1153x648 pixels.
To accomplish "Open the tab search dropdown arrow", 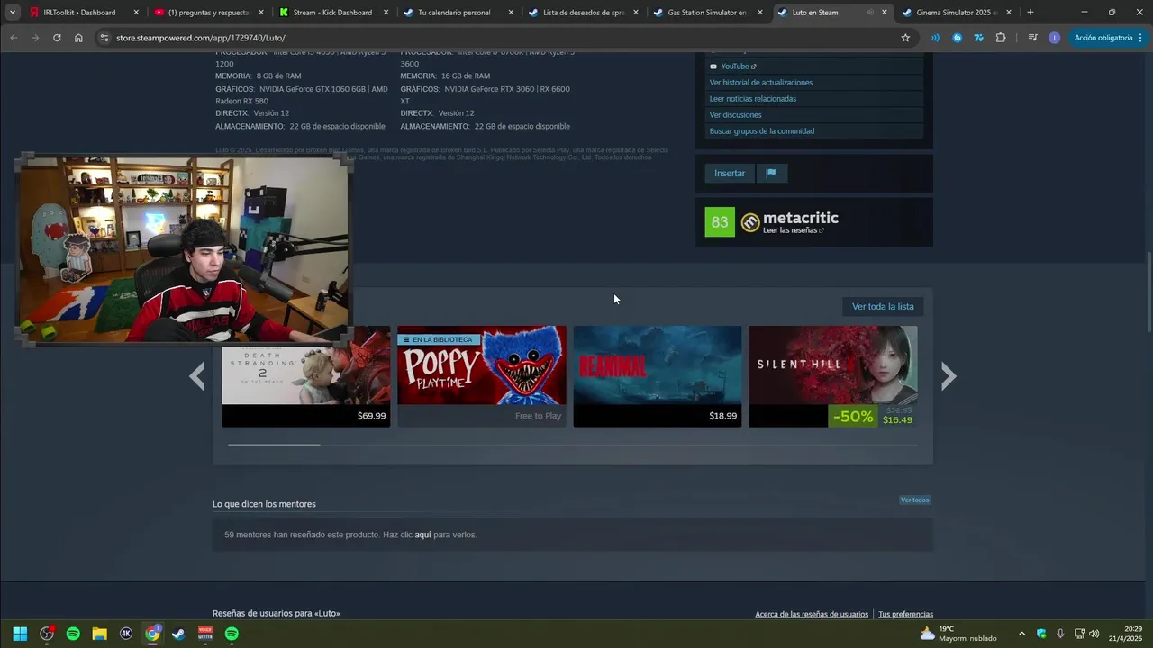I will (x=13, y=13).
